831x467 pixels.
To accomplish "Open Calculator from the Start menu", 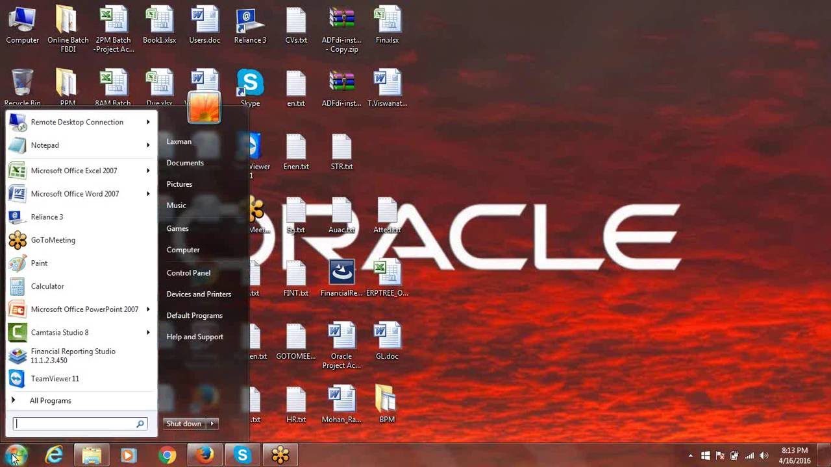I will pos(82,286).
